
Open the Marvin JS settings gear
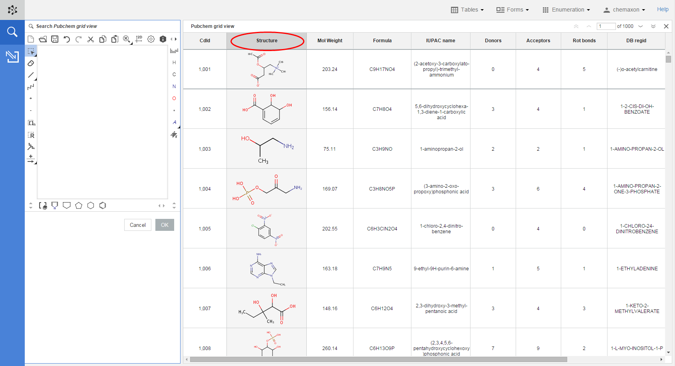click(x=151, y=39)
